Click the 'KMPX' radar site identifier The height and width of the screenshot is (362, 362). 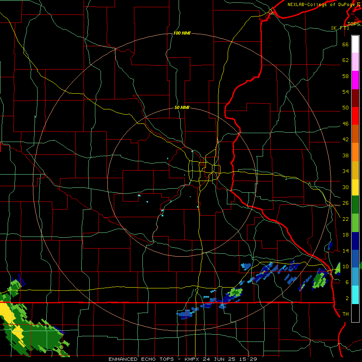pos(193,359)
